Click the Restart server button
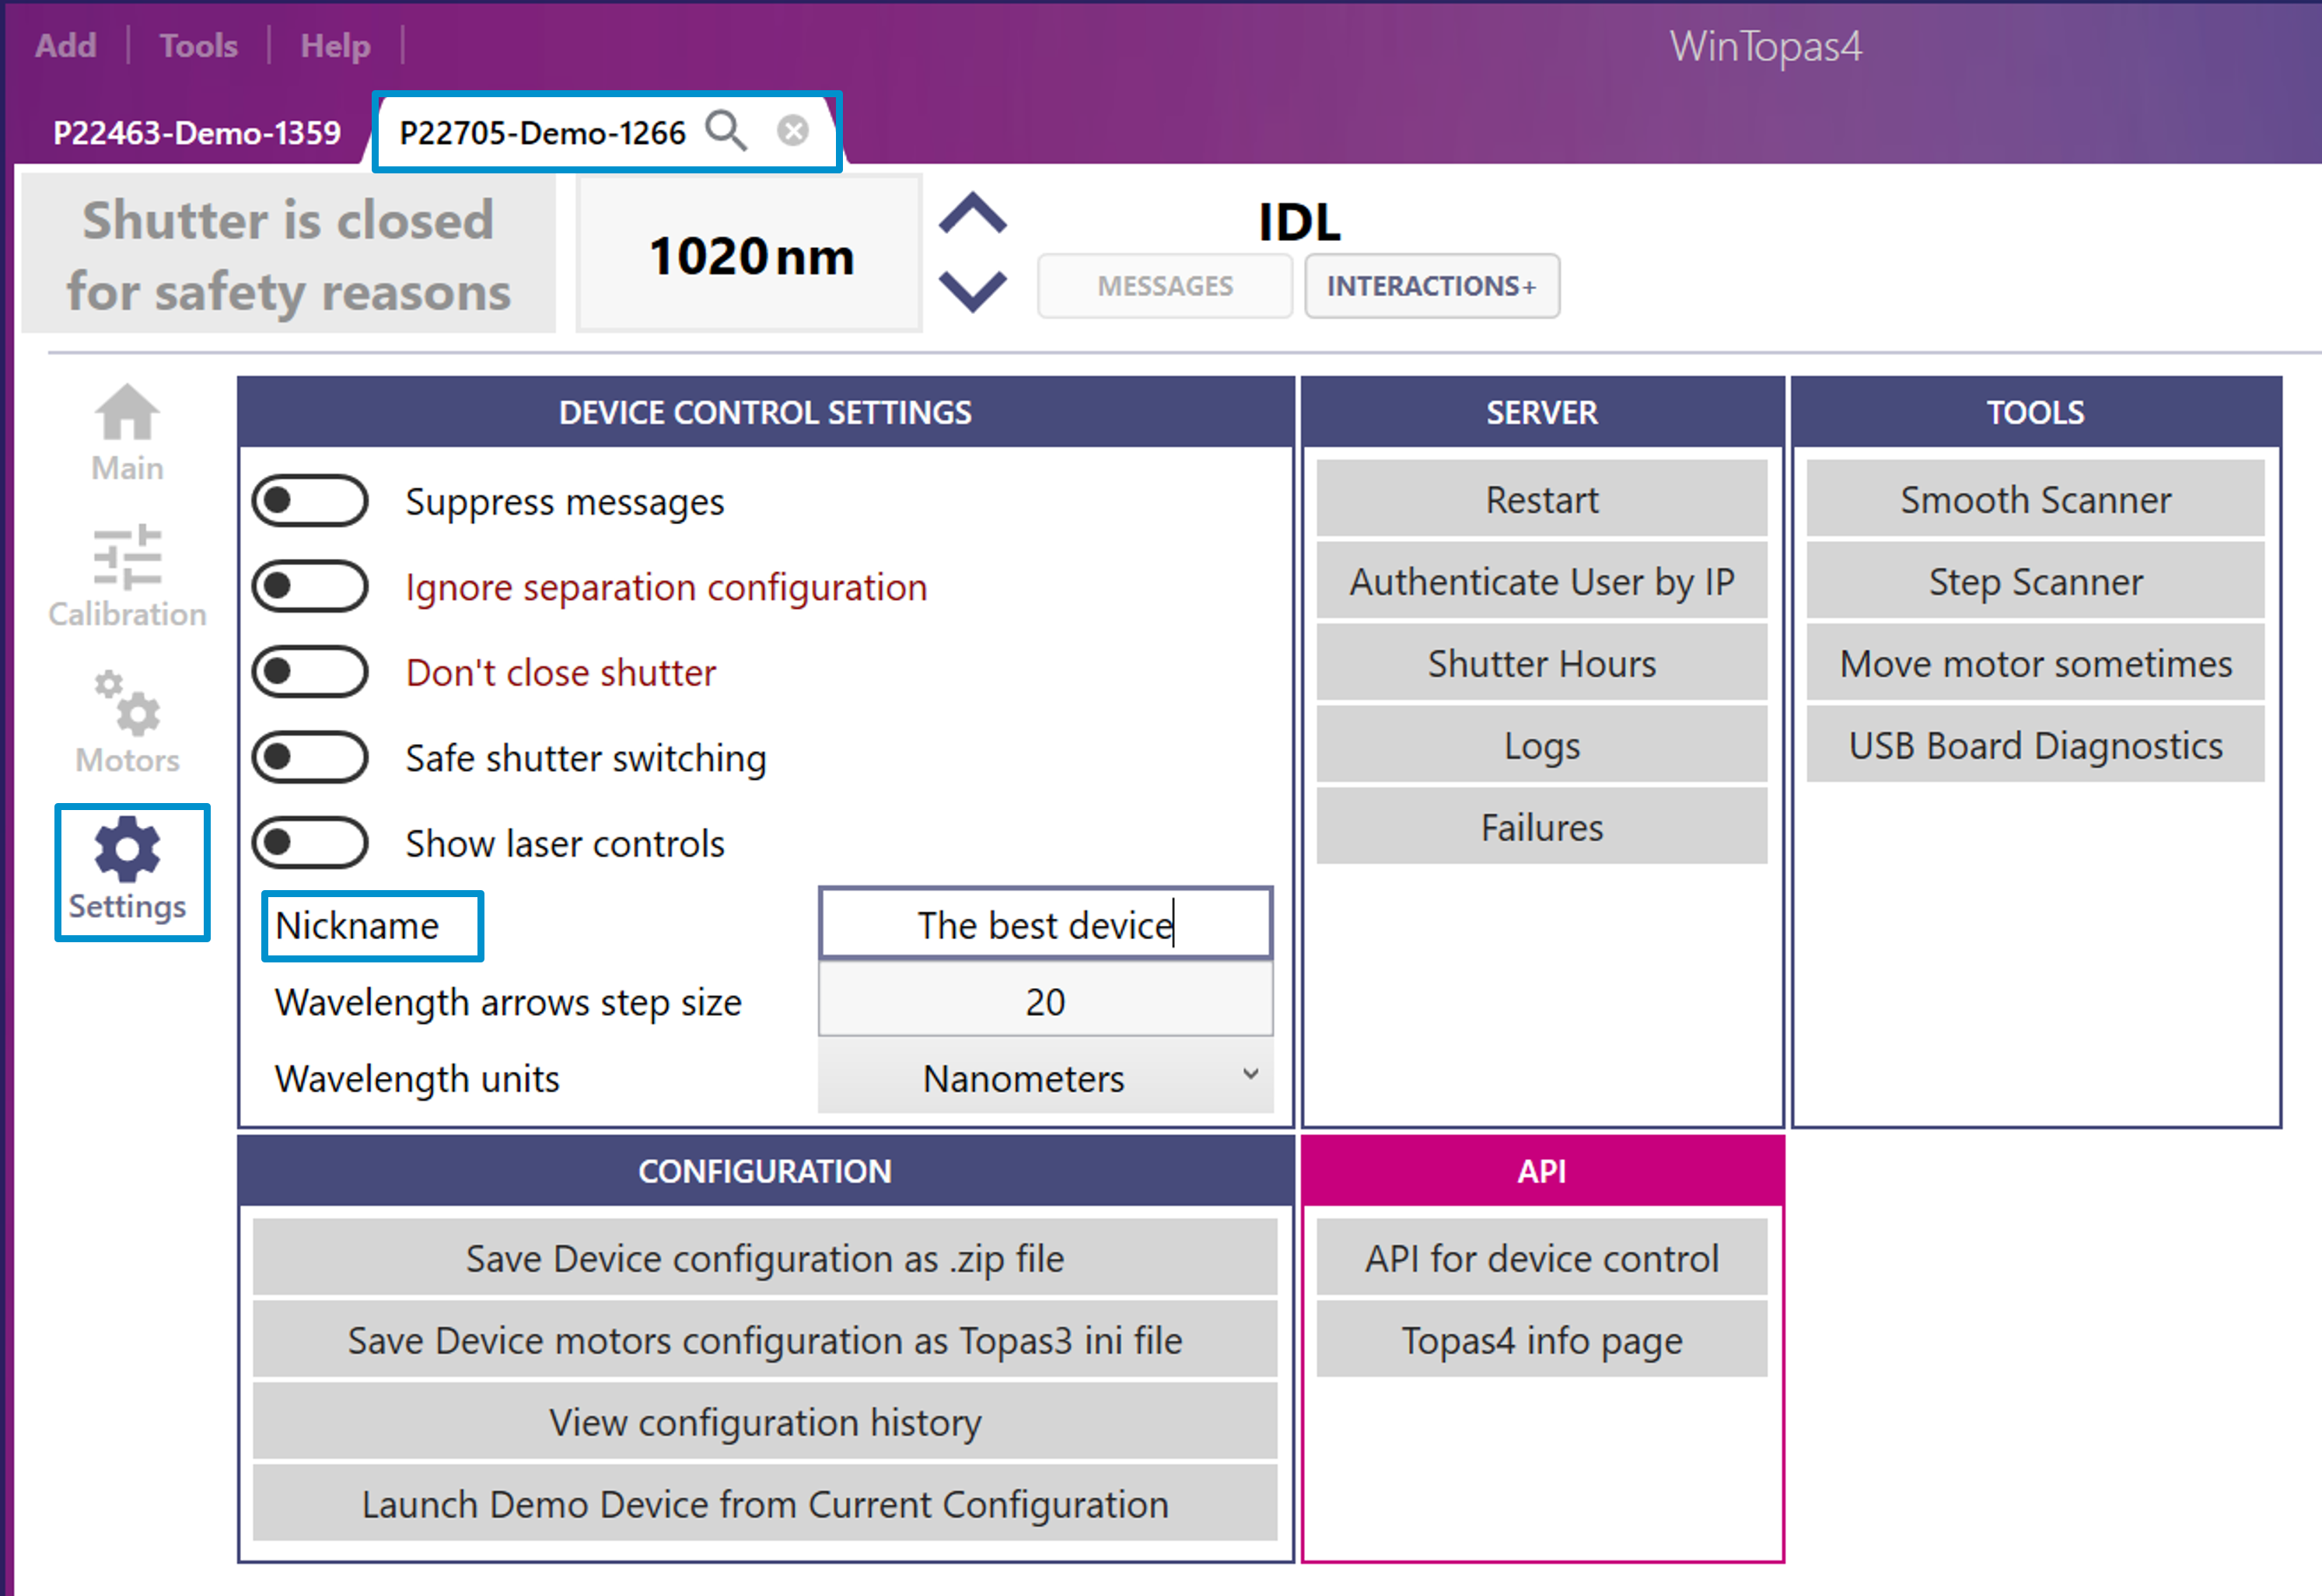2322x1596 pixels. coord(1541,499)
